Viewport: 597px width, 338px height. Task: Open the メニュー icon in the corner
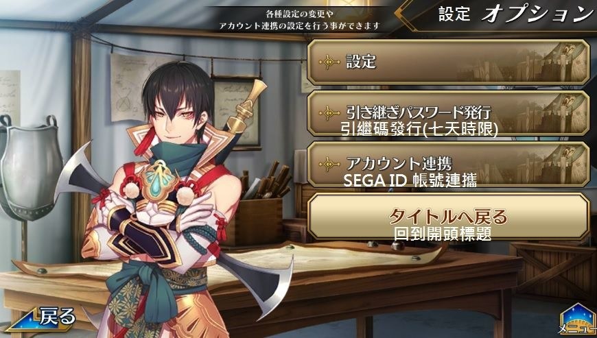[578, 320]
